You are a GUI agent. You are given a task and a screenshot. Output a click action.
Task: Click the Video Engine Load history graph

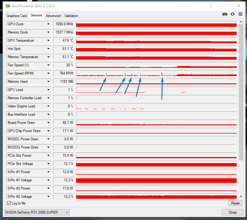click(156, 106)
